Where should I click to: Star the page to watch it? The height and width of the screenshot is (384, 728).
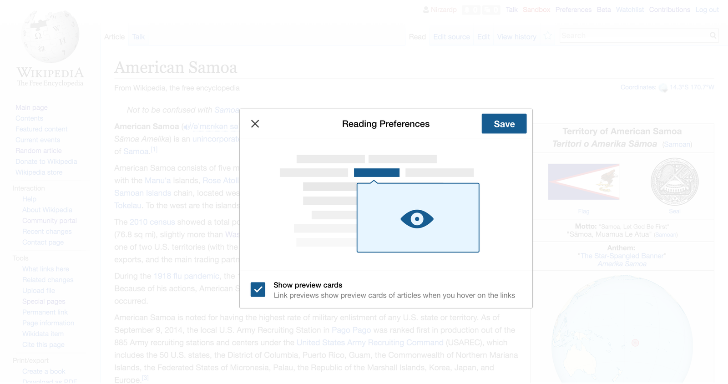[x=548, y=36]
